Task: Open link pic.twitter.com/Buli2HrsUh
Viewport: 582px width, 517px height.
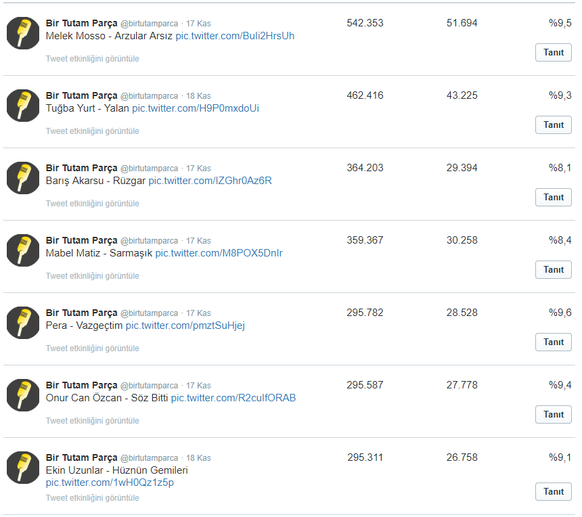Action: [x=235, y=36]
